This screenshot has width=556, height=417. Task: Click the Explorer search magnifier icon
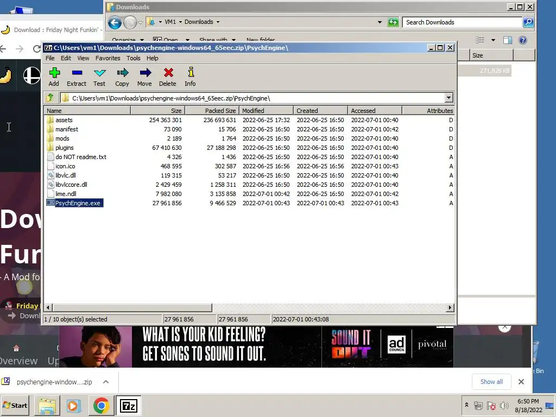528,22
